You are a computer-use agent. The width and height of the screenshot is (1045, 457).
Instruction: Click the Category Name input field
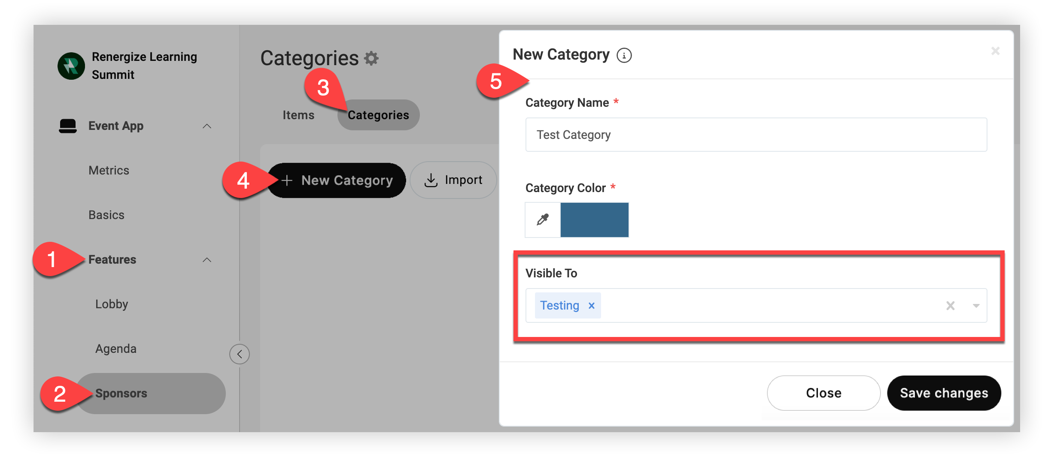coord(756,135)
